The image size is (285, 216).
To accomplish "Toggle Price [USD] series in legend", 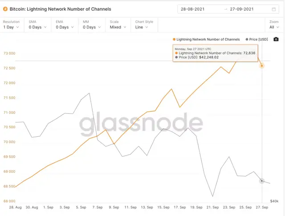I will (x=256, y=40).
